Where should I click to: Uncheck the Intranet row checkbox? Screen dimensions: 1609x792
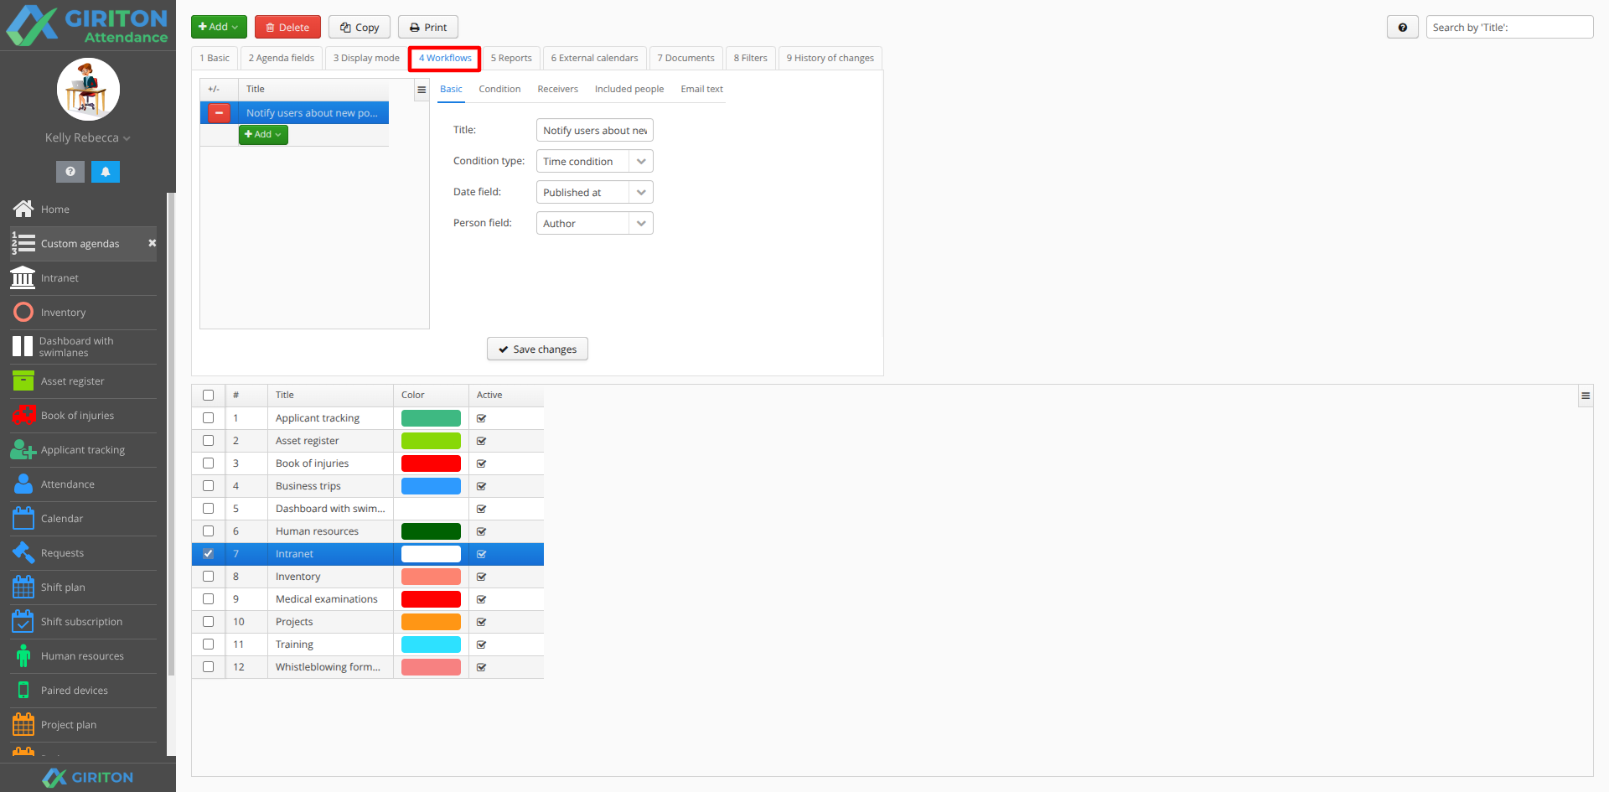pos(208,553)
